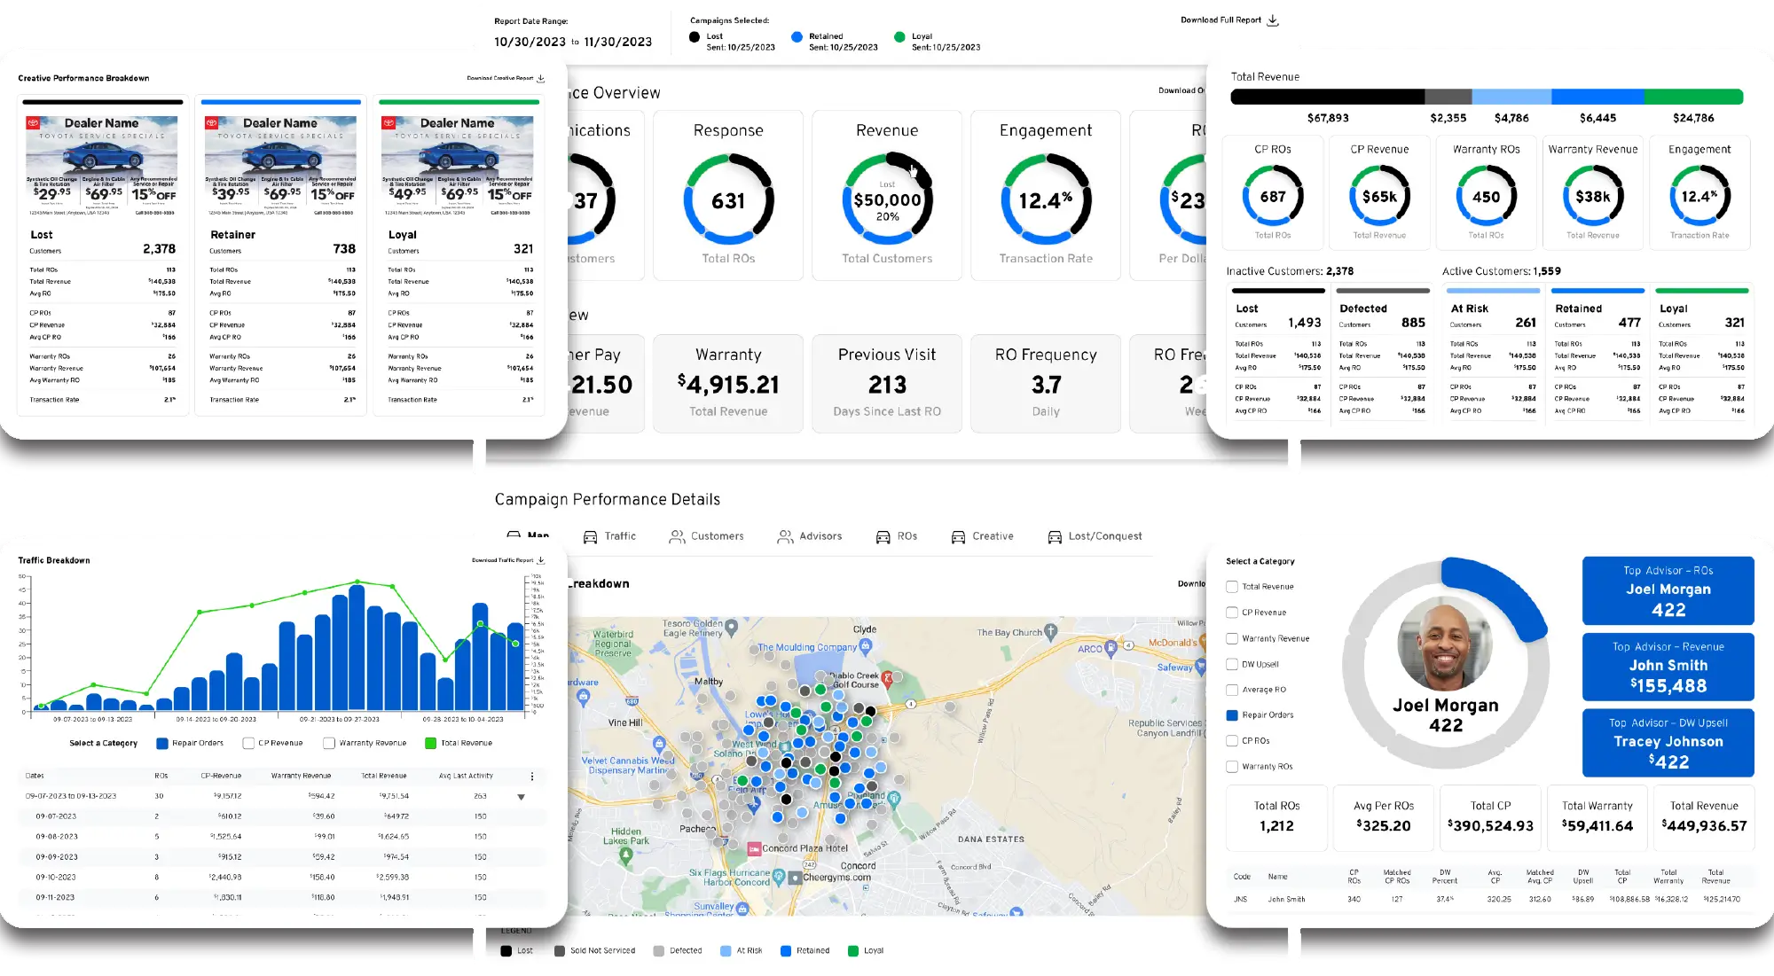Click The Bay Church map pin
This screenshot has width=1774, height=976.
click(x=1051, y=632)
